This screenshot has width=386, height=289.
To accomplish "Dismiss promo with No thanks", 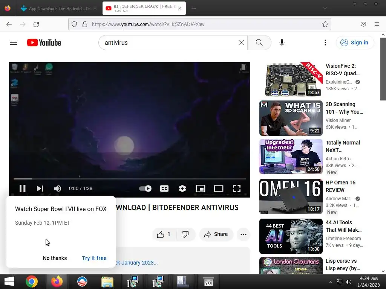I will pos(55,258).
